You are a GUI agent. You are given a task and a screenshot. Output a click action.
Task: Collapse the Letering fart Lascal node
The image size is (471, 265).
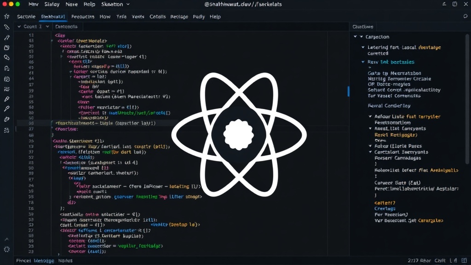click(363, 47)
